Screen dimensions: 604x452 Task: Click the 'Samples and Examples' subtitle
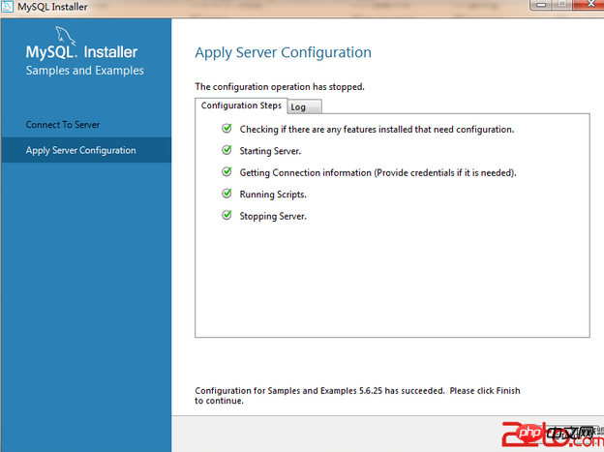coord(85,71)
